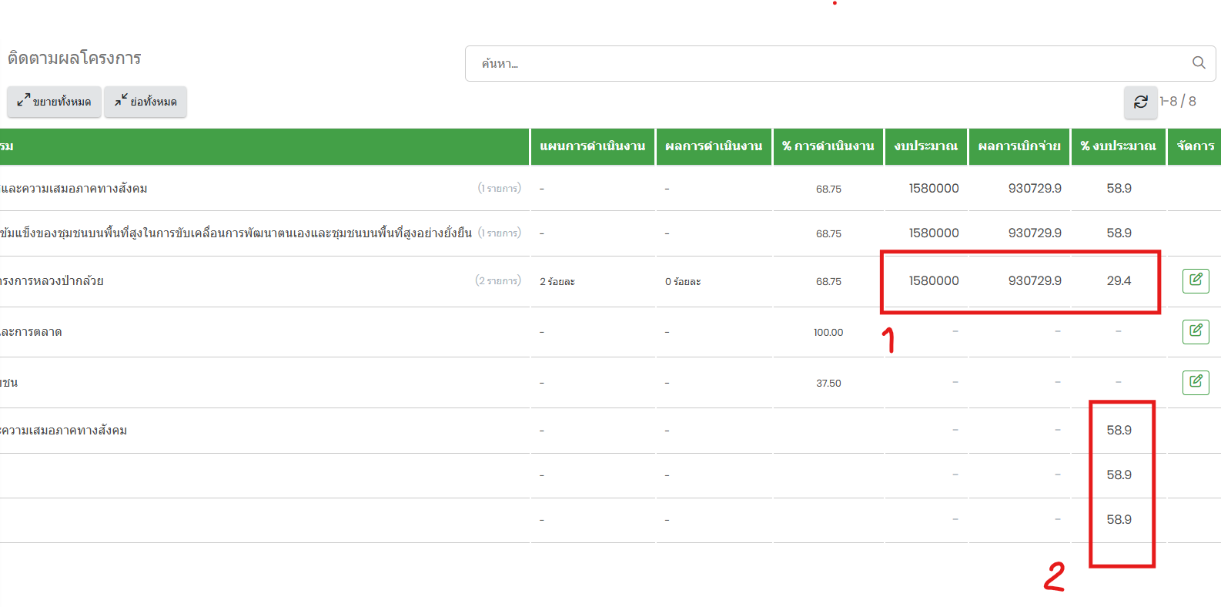Sort by แผนการดำเนินงาน column header

tap(592, 146)
